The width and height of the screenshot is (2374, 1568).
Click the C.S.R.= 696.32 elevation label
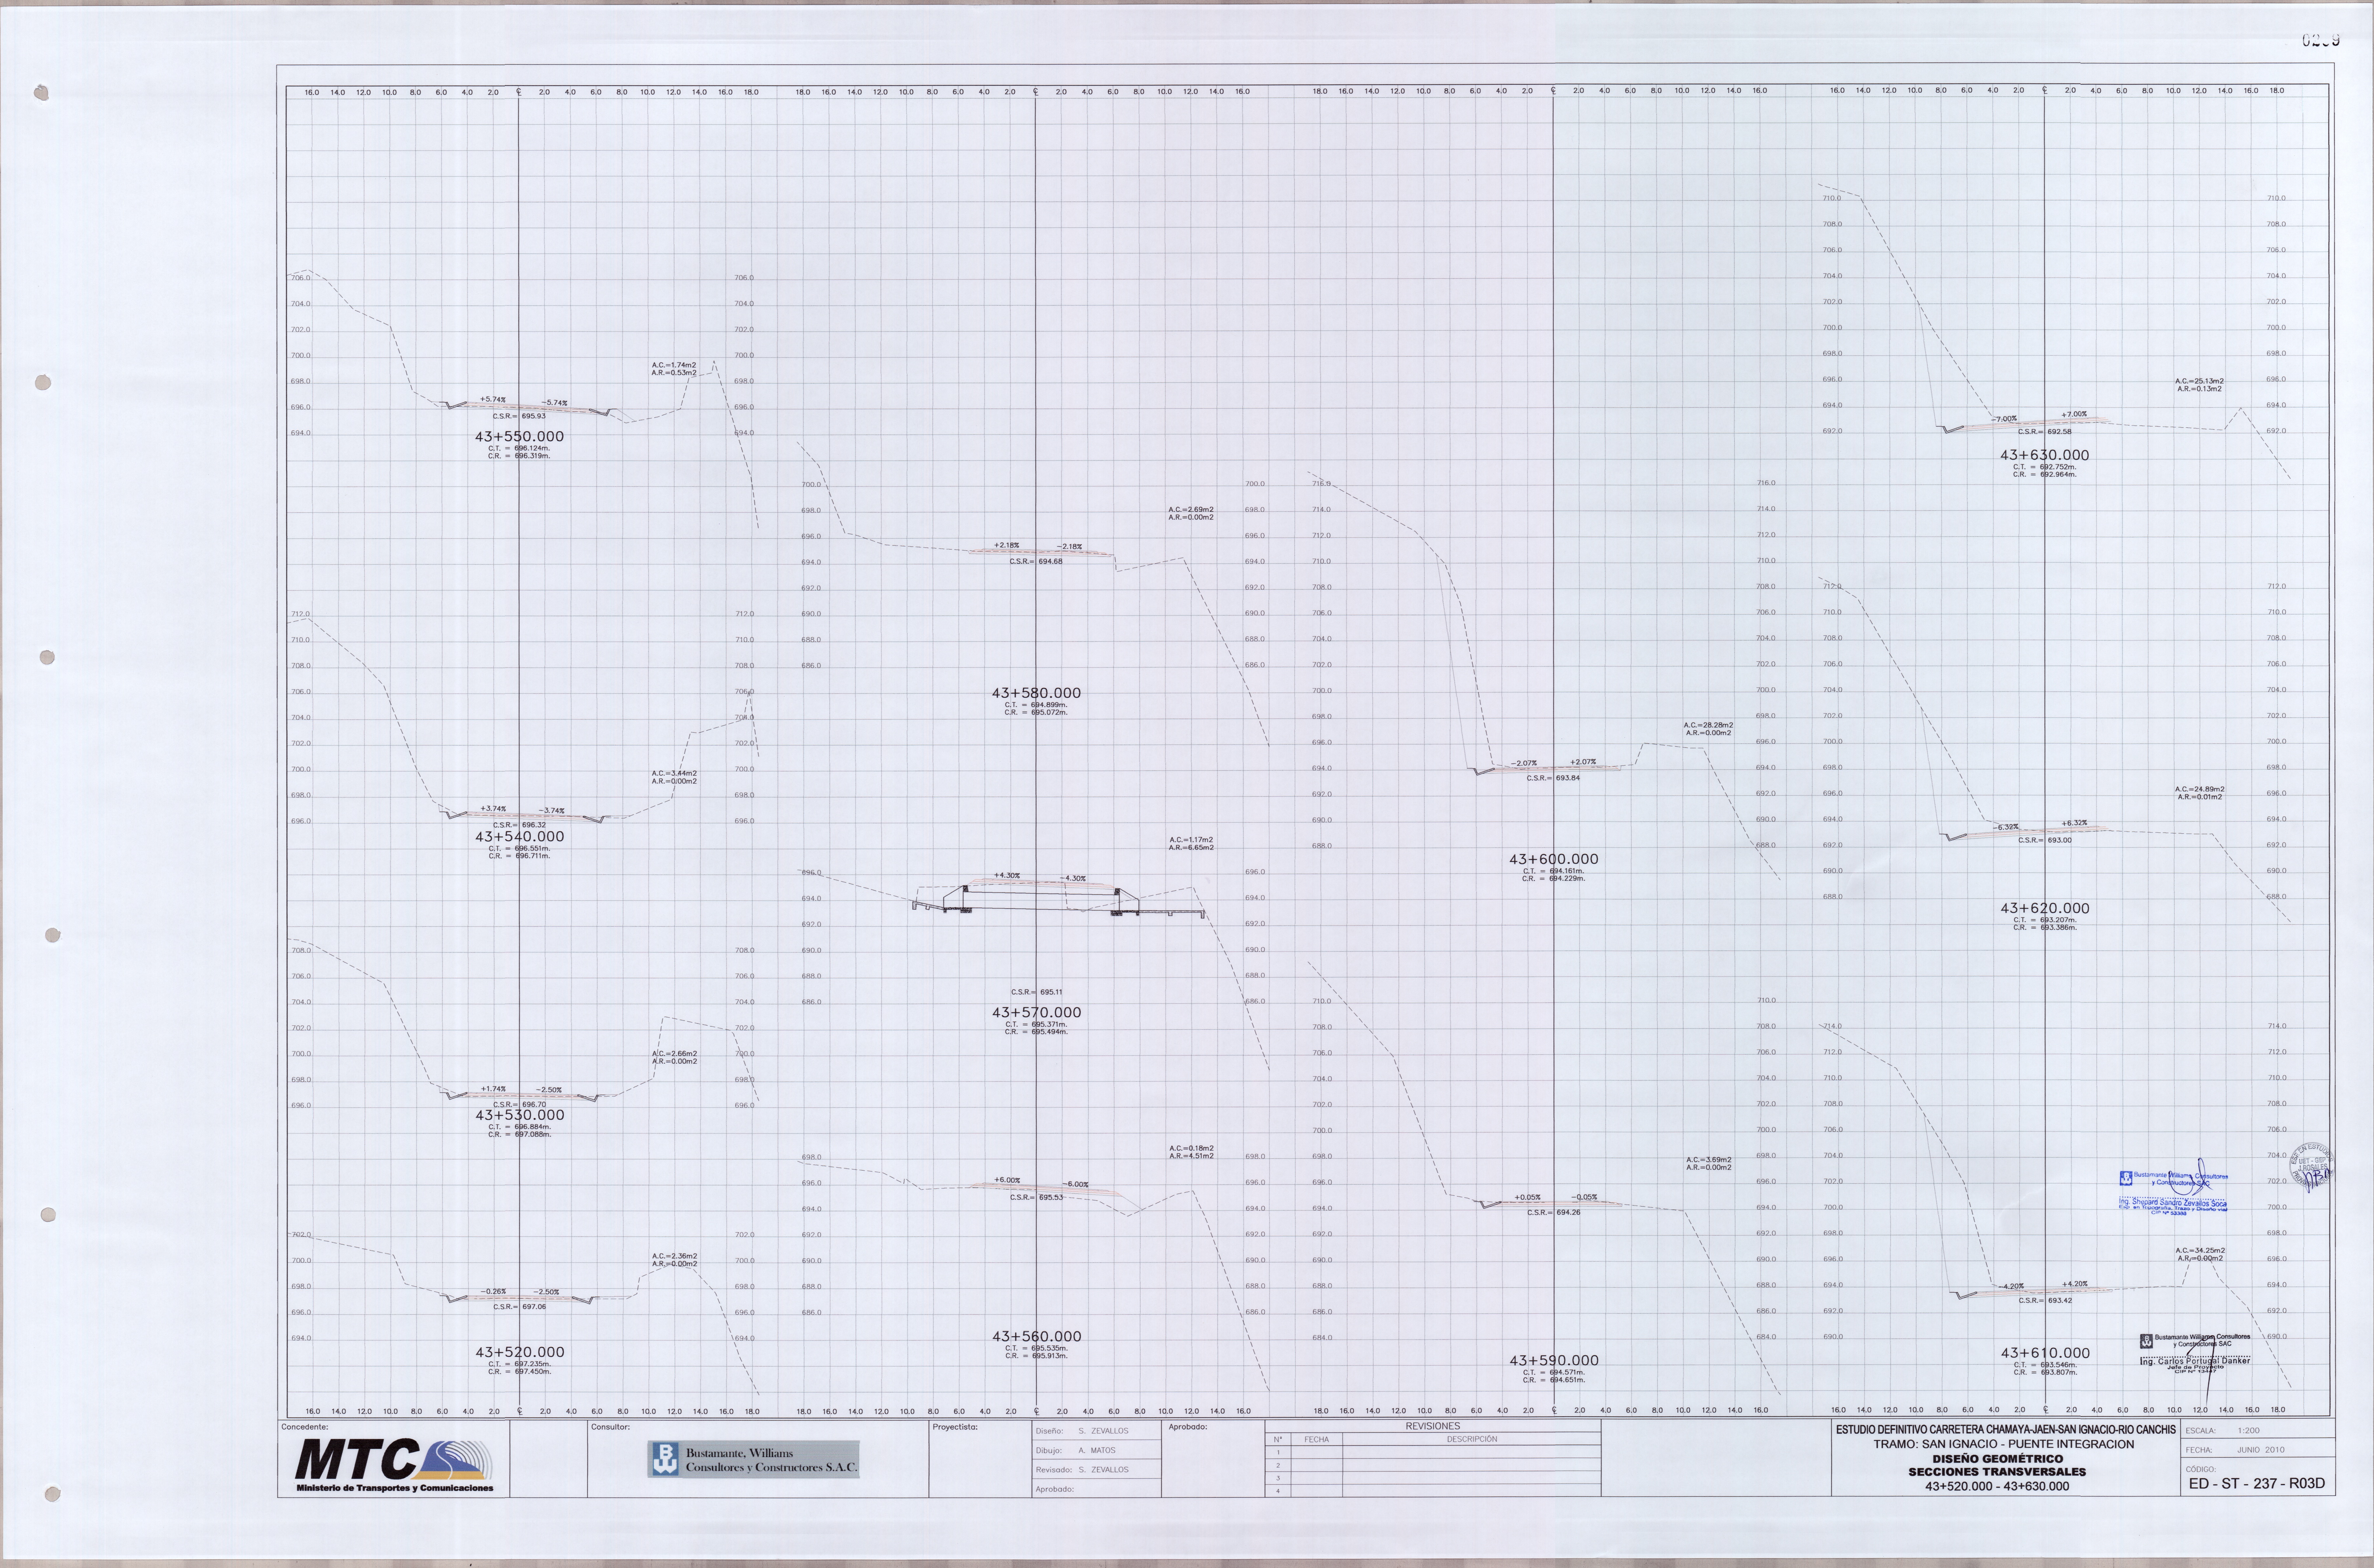coord(519,825)
